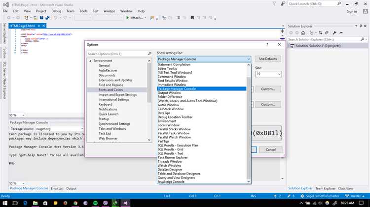The height and width of the screenshot is (207, 370).
Task: Click the options tree scrollbar down arrow
Action: [x=149, y=140]
